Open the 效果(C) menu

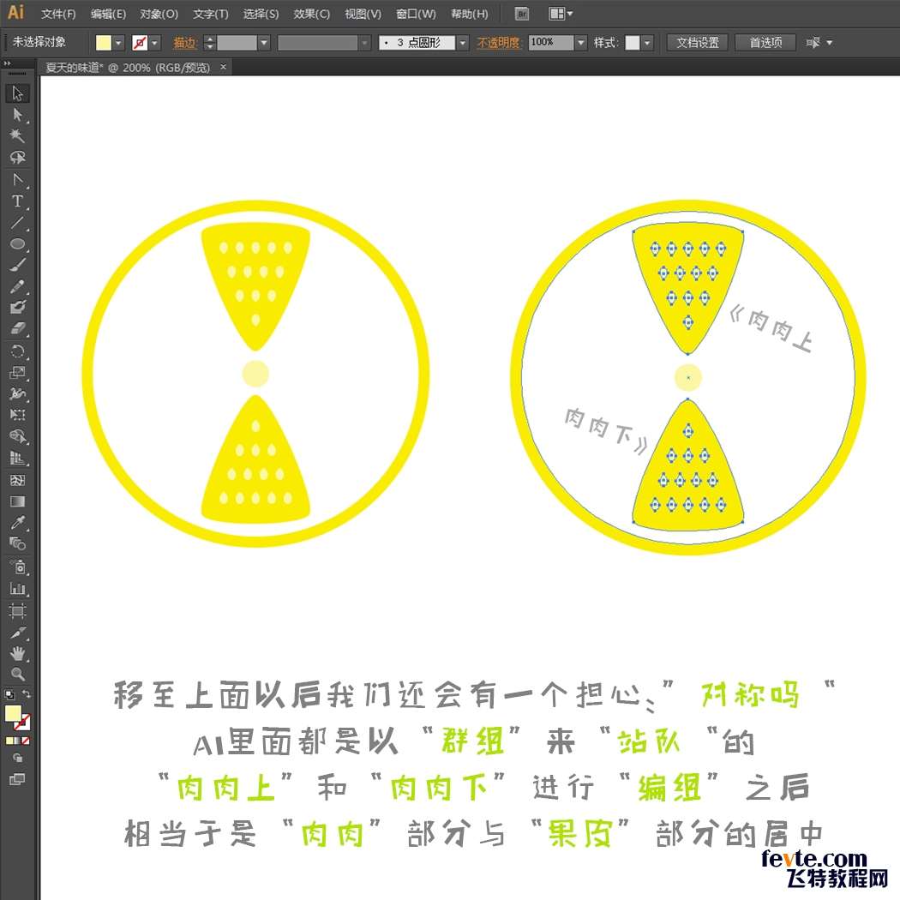[x=311, y=14]
